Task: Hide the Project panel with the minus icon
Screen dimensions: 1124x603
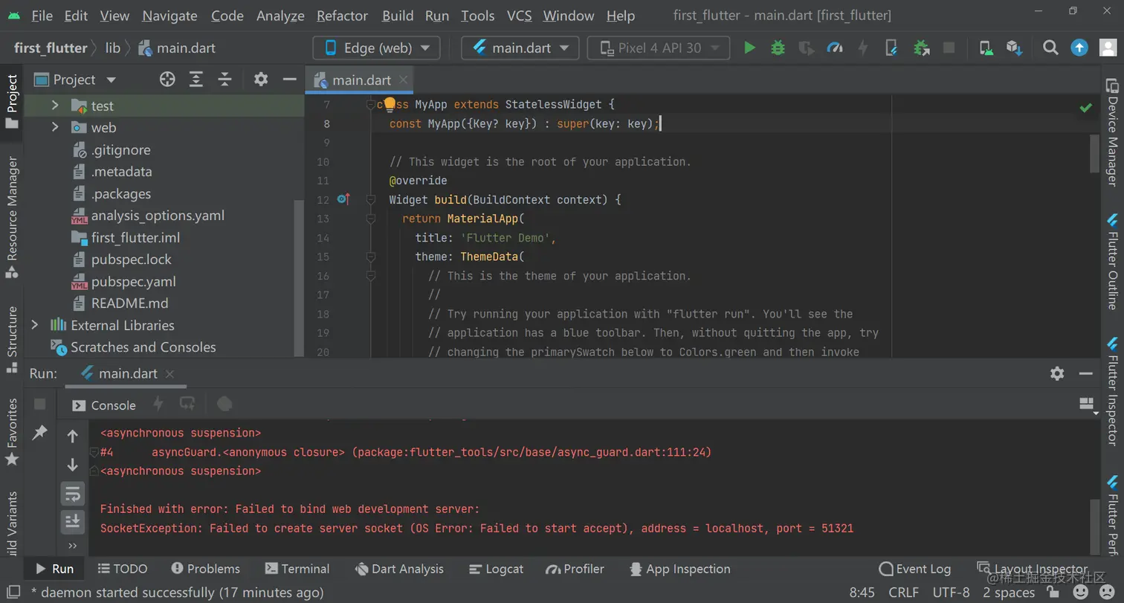Action: pos(290,80)
